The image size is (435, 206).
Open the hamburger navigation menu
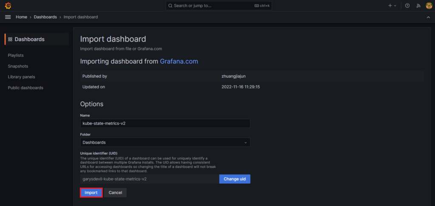8,17
